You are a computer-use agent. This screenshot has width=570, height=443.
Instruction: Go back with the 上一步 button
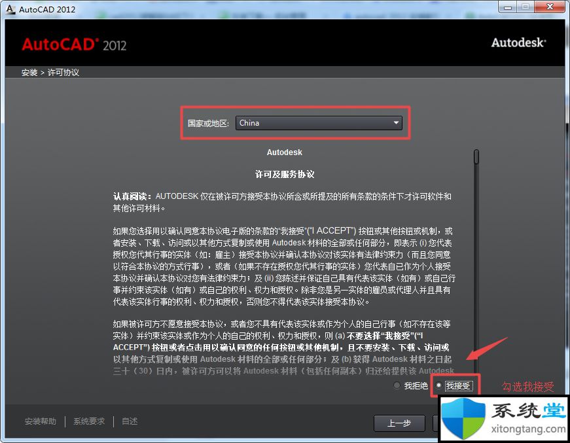(x=399, y=423)
